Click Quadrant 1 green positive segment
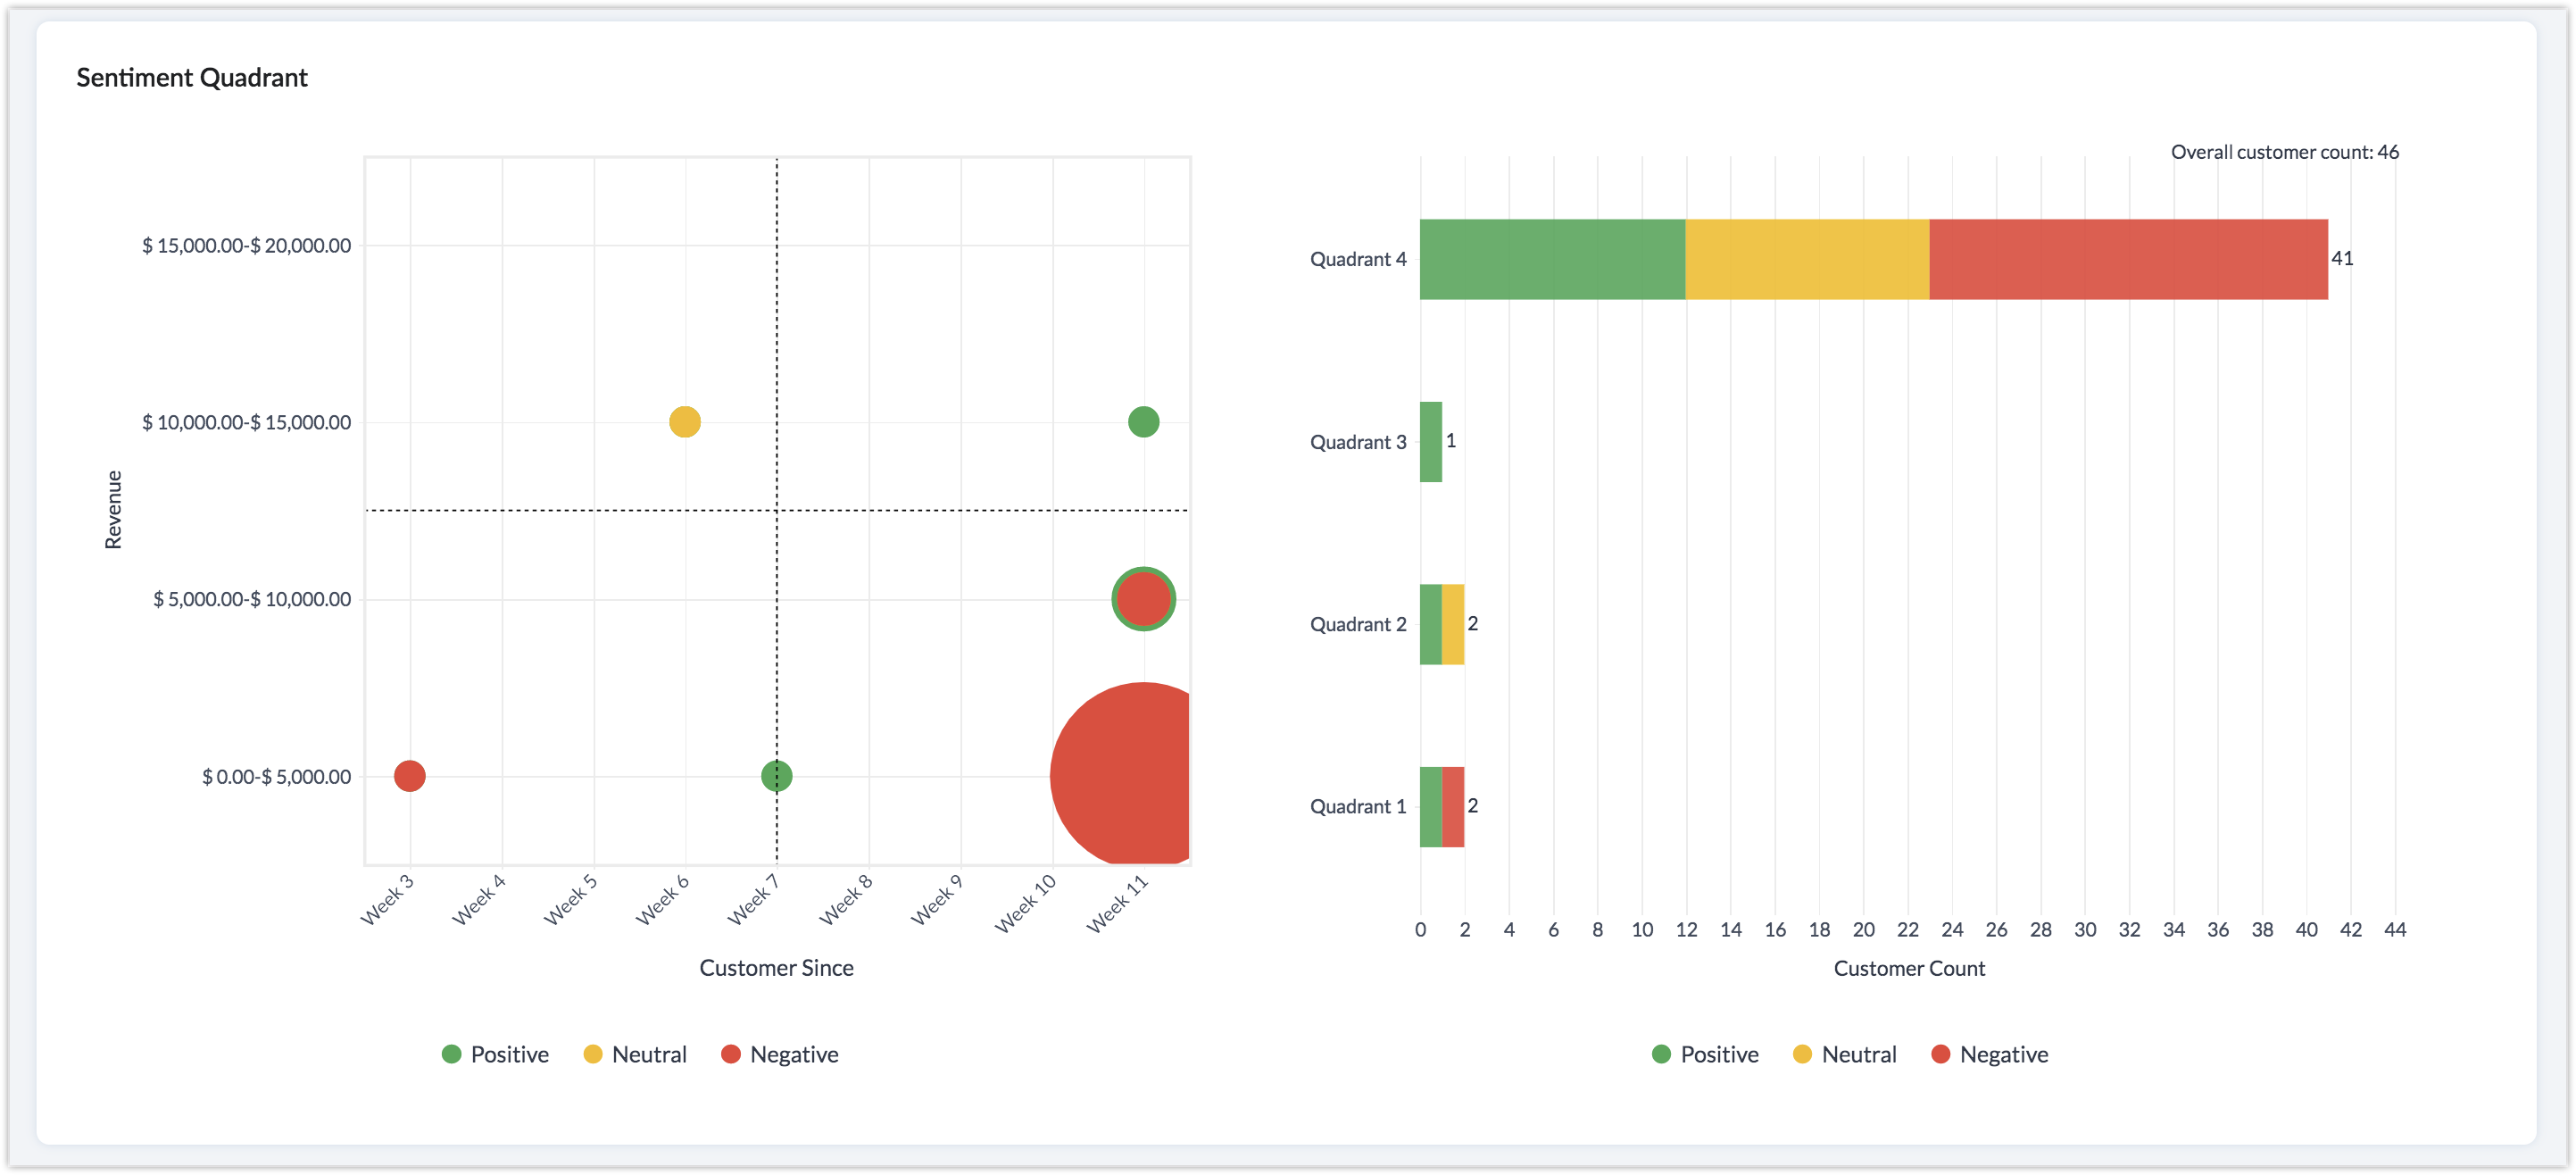Viewport: 2576px width, 1175px height. click(1431, 807)
